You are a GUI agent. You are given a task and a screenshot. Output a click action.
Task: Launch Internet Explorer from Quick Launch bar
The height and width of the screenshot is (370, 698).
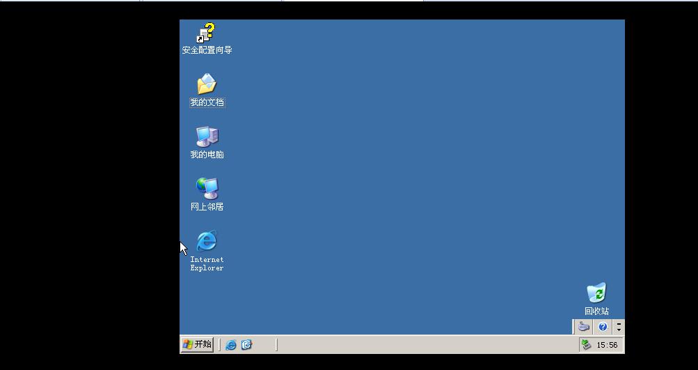tap(231, 345)
